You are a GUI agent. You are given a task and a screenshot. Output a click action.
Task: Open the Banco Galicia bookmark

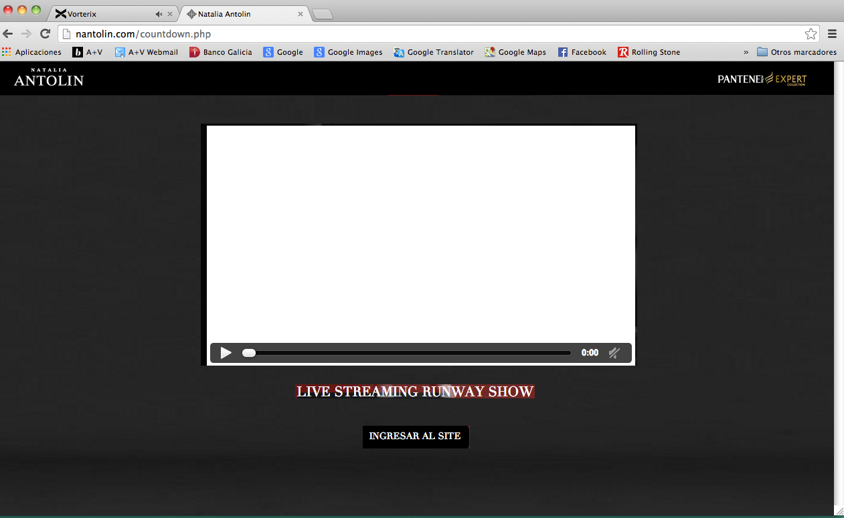pyautogui.click(x=221, y=52)
